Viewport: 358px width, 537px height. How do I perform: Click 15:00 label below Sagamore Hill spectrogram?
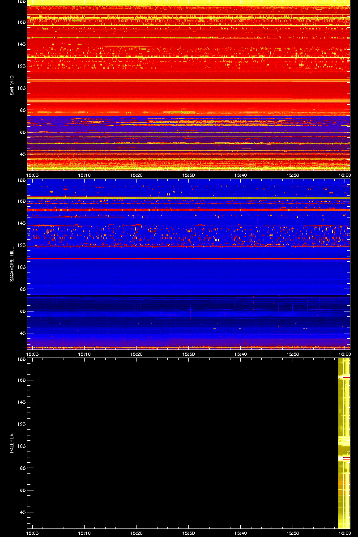click(x=33, y=354)
